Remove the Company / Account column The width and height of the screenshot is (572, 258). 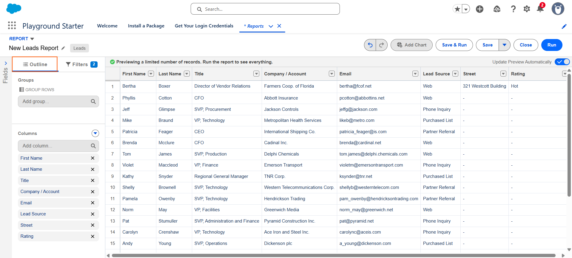coord(92,192)
